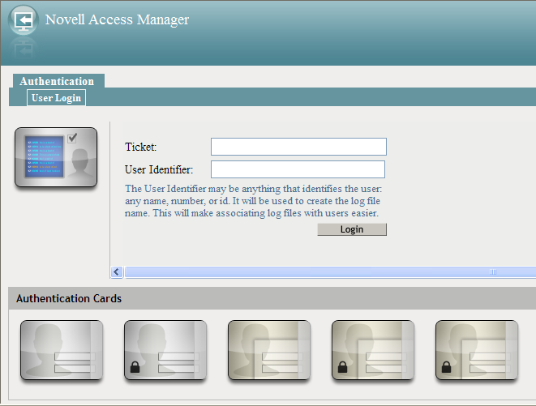Click the selected authentication card with checkmark
This screenshot has width=536, height=406.
pyautogui.click(x=56, y=157)
